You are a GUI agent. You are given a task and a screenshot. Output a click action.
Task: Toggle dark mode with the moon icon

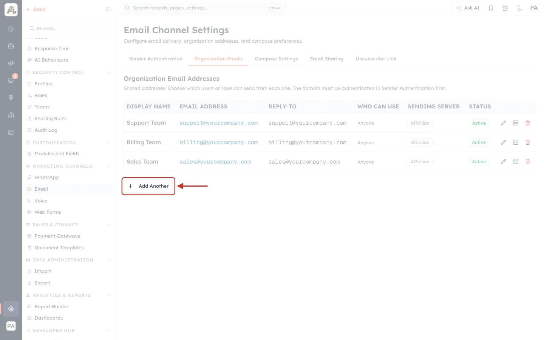pyautogui.click(x=519, y=8)
